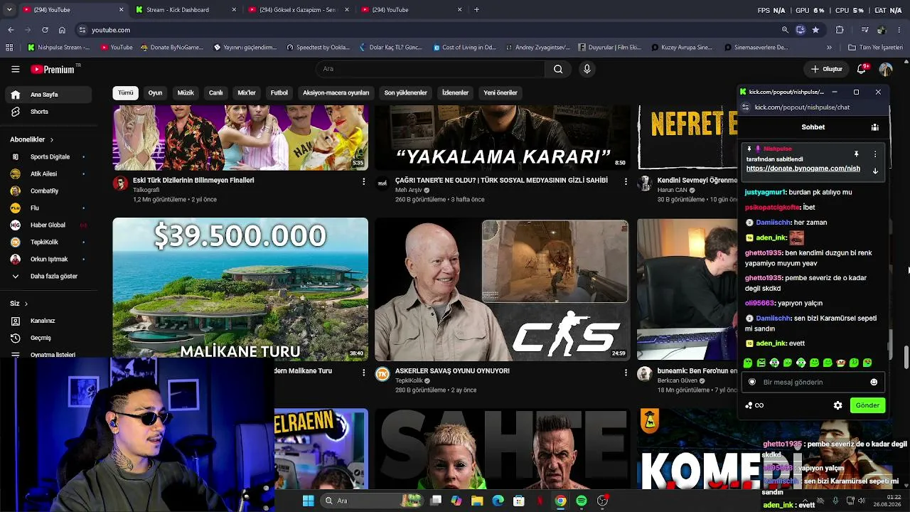Open the Meh Arşiv channel name
This screenshot has height=512, width=910.
coord(409,191)
